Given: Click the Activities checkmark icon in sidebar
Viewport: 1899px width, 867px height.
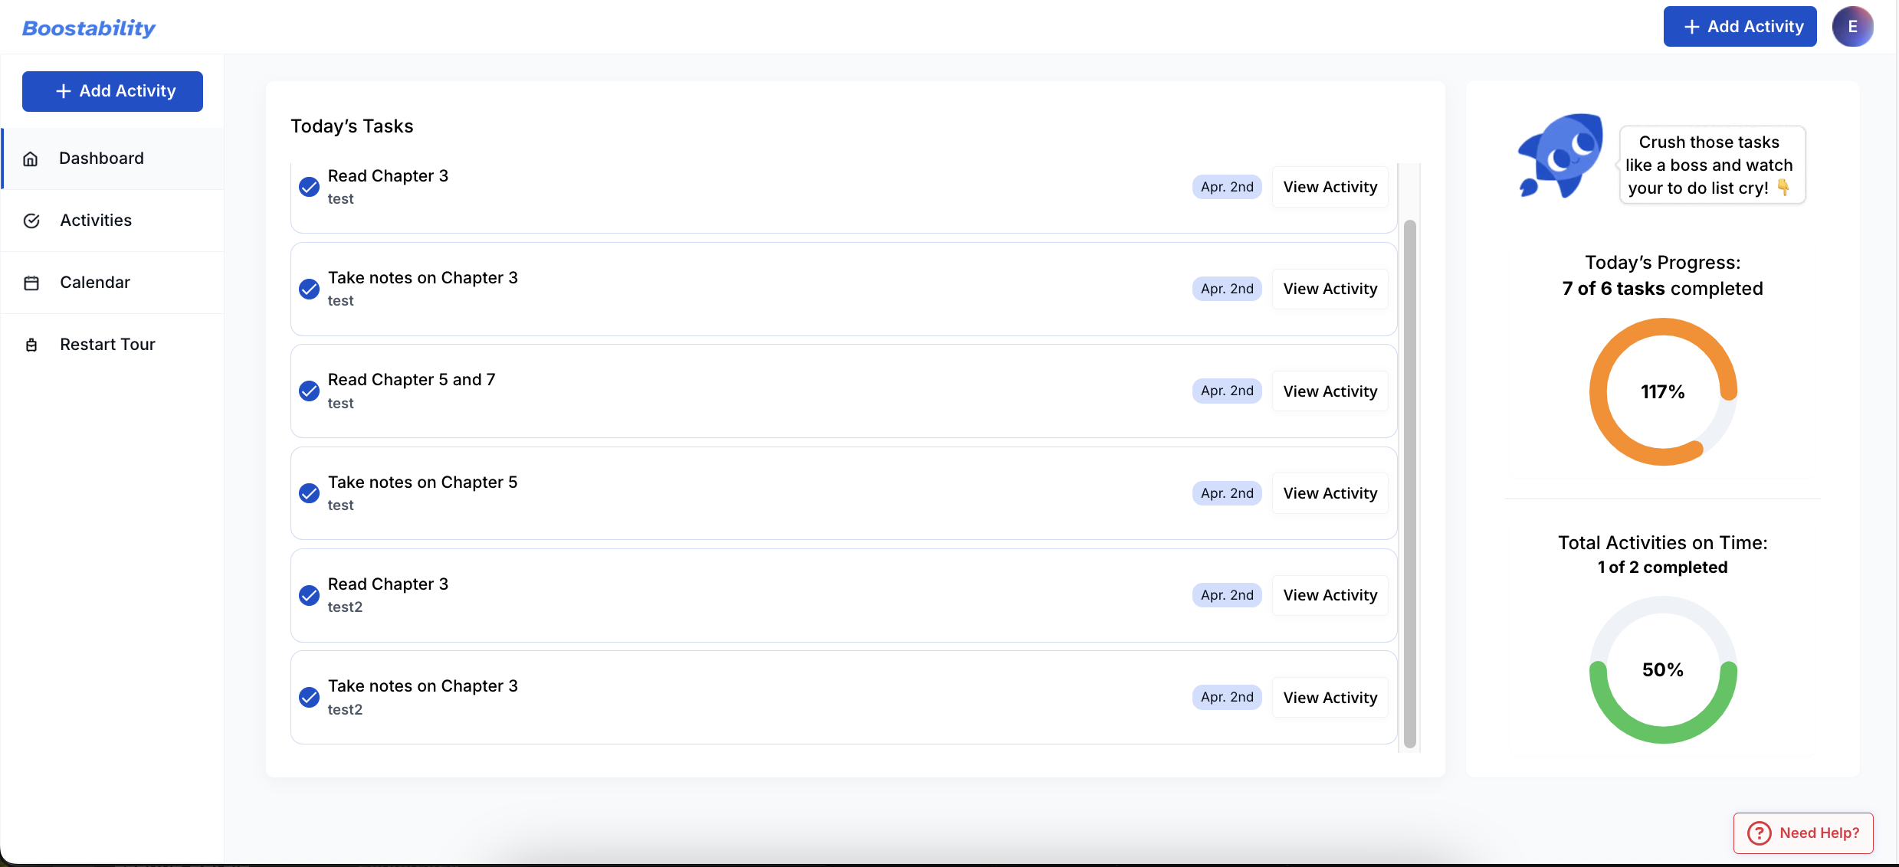Looking at the screenshot, I should [31, 221].
